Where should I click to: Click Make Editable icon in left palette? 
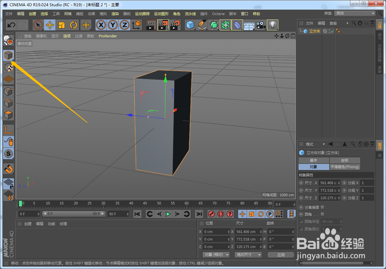pos(9,41)
